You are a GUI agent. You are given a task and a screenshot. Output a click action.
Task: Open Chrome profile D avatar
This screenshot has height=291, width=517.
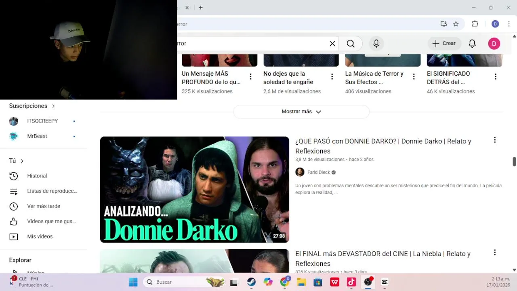(x=495, y=24)
